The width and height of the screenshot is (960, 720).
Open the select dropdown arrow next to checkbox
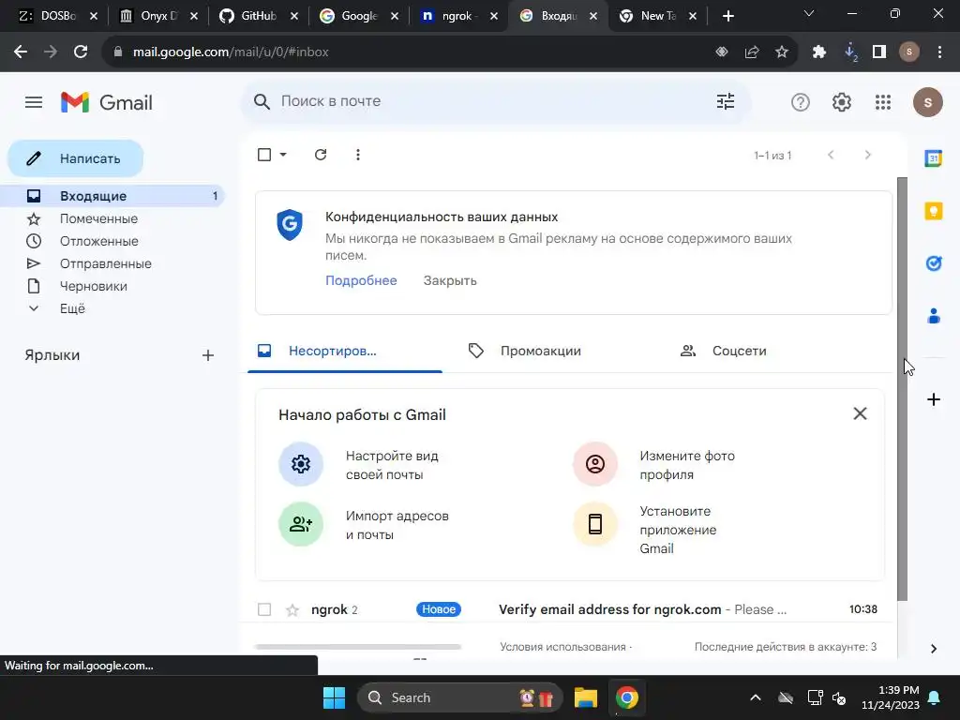[283, 155]
